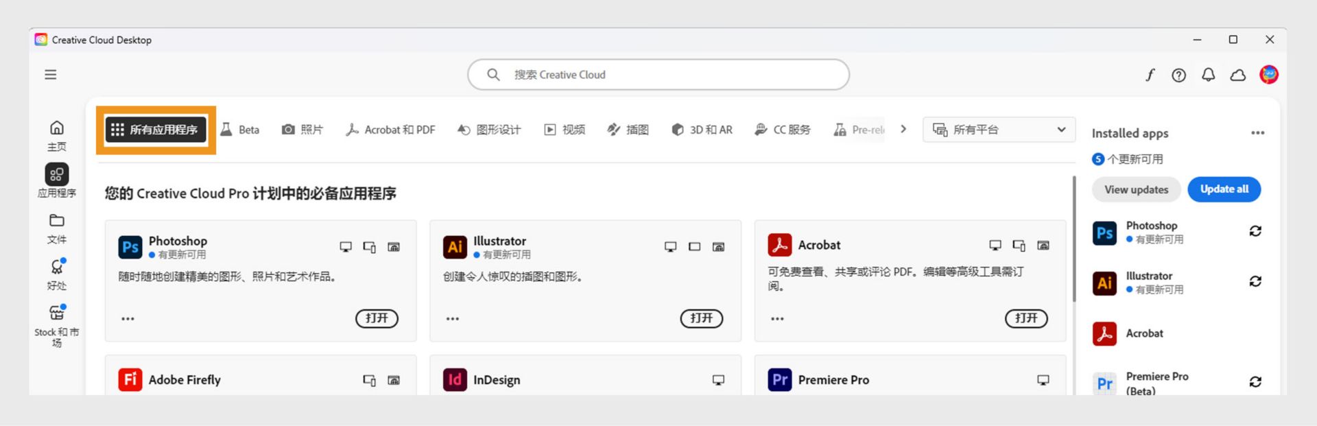
Task: Go to 主页 in the sidebar
Action: (57, 136)
